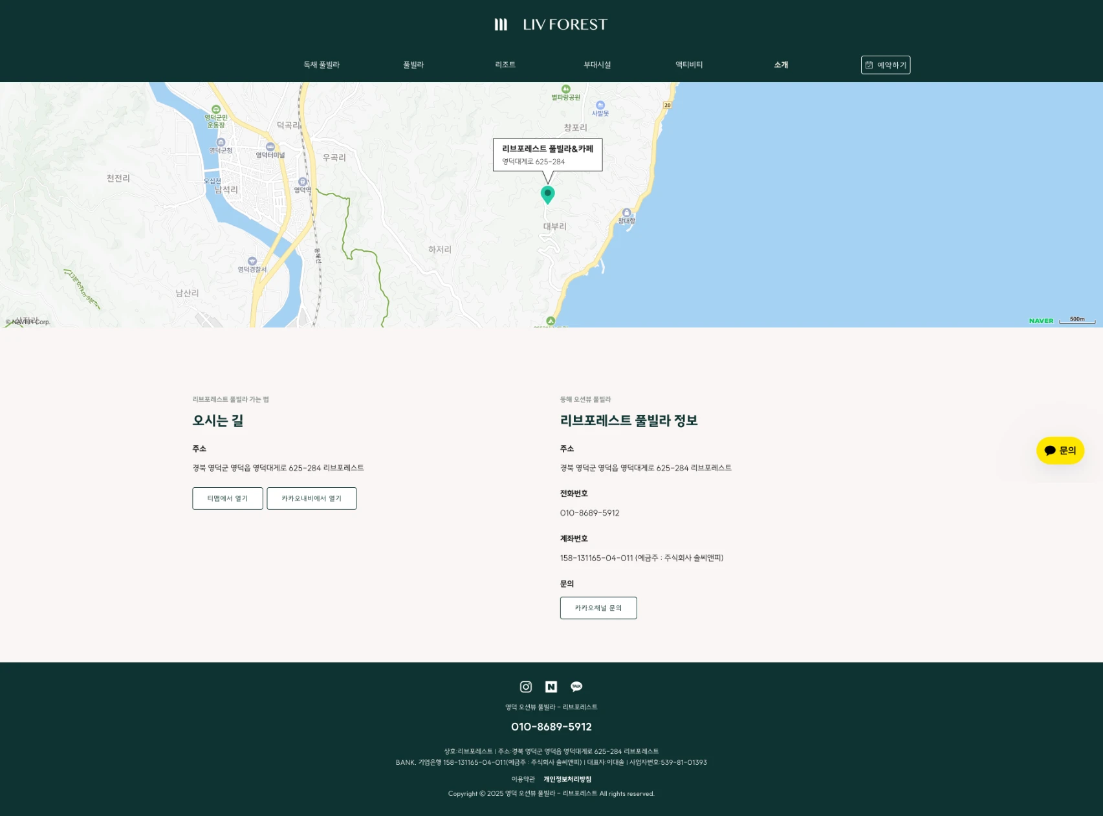The width and height of the screenshot is (1103, 816).
Task: Click the 카카오채널 문의 button
Action: click(x=598, y=608)
